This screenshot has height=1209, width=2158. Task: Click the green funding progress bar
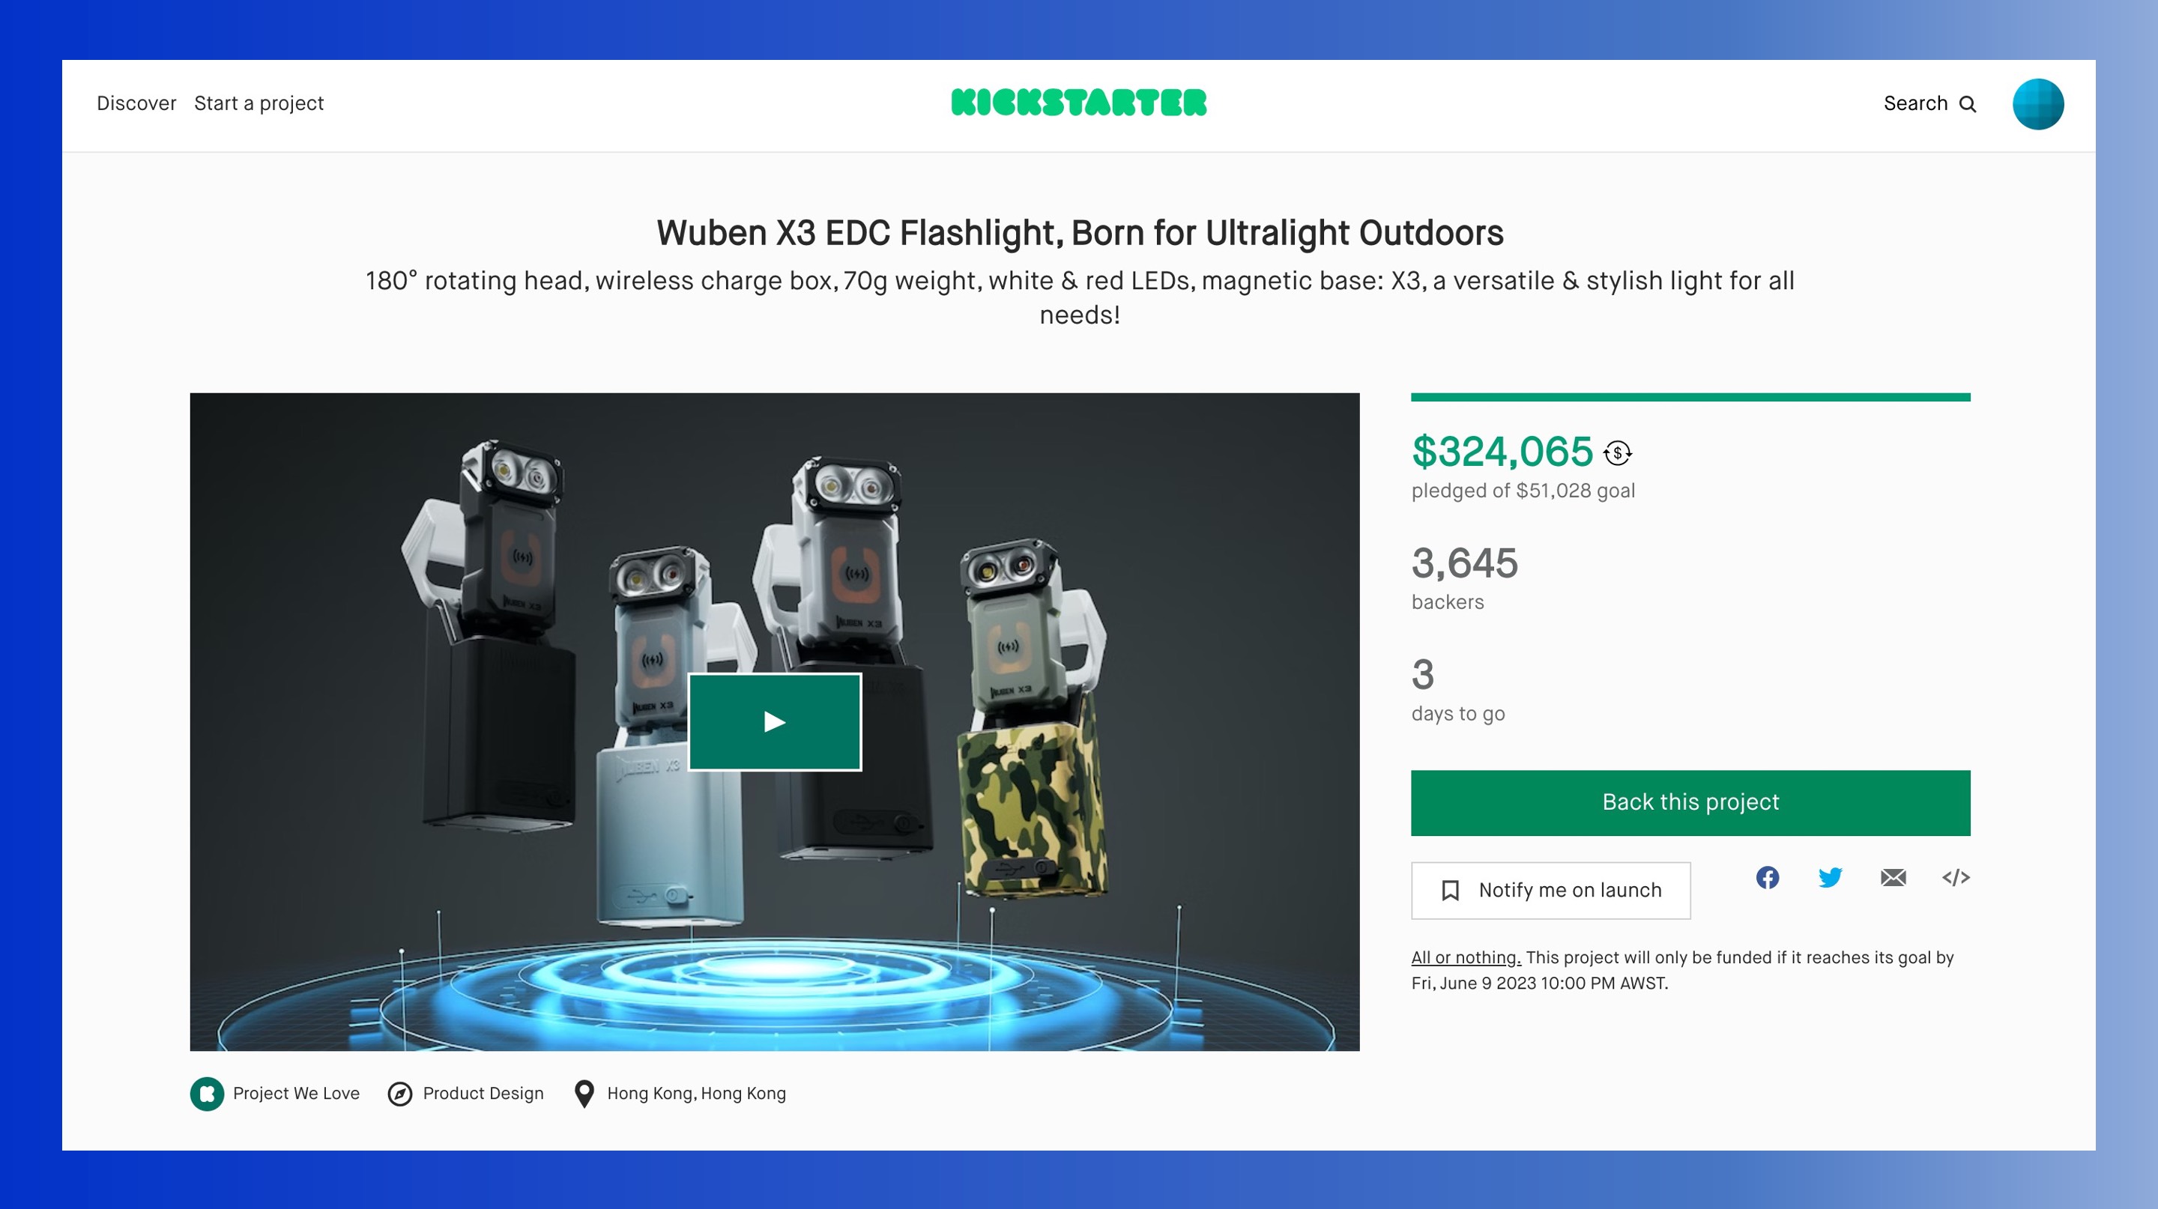(1690, 397)
